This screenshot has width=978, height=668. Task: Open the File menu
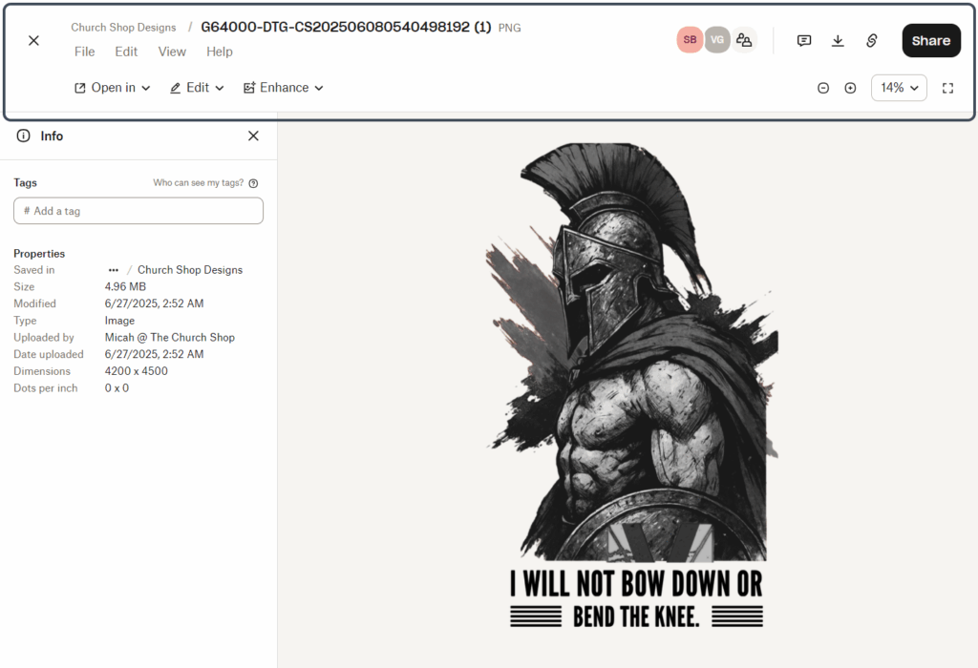(x=85, y=52)
